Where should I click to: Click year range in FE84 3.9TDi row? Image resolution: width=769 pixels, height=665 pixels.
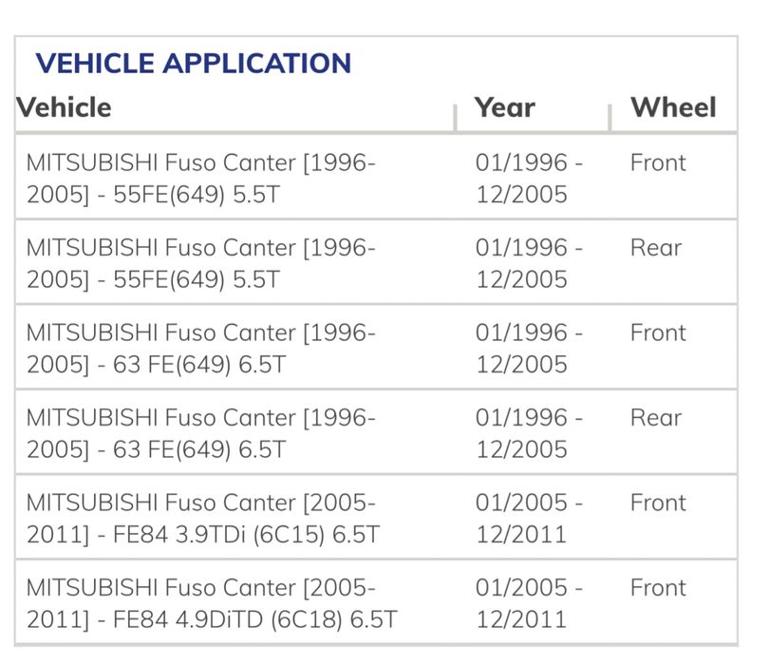click(x=529, y=518)
